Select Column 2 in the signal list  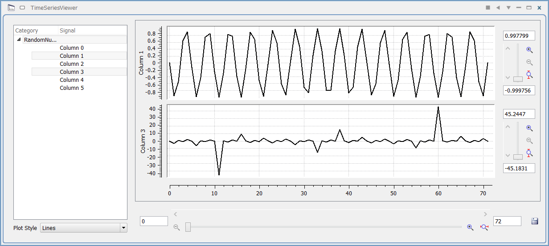(71, 64)
